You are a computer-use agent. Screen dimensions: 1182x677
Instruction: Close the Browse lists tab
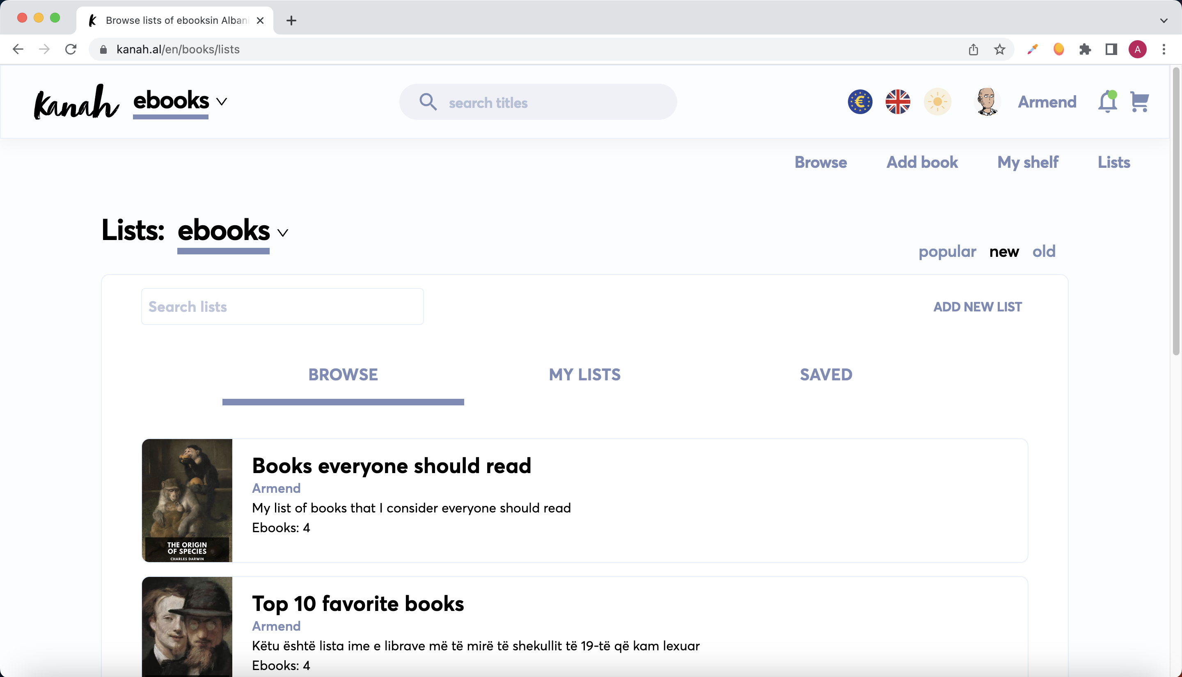pyautogui.click(x=260, y=21)
